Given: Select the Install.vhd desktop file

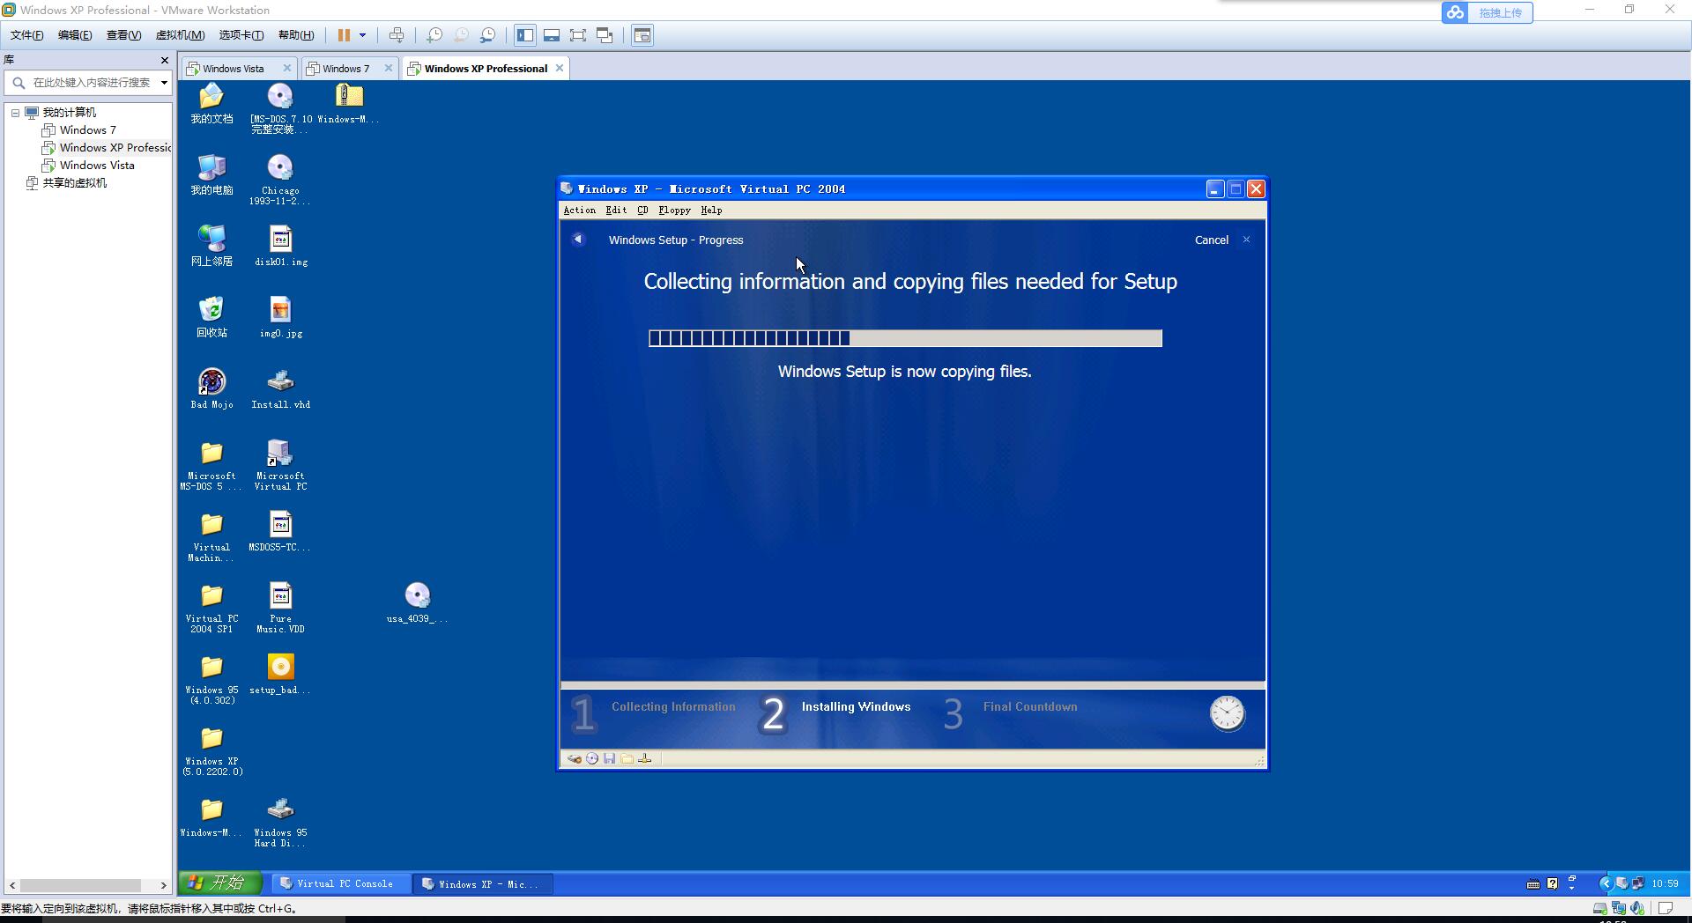Looking at the screenshot, I should pos(280,388).
